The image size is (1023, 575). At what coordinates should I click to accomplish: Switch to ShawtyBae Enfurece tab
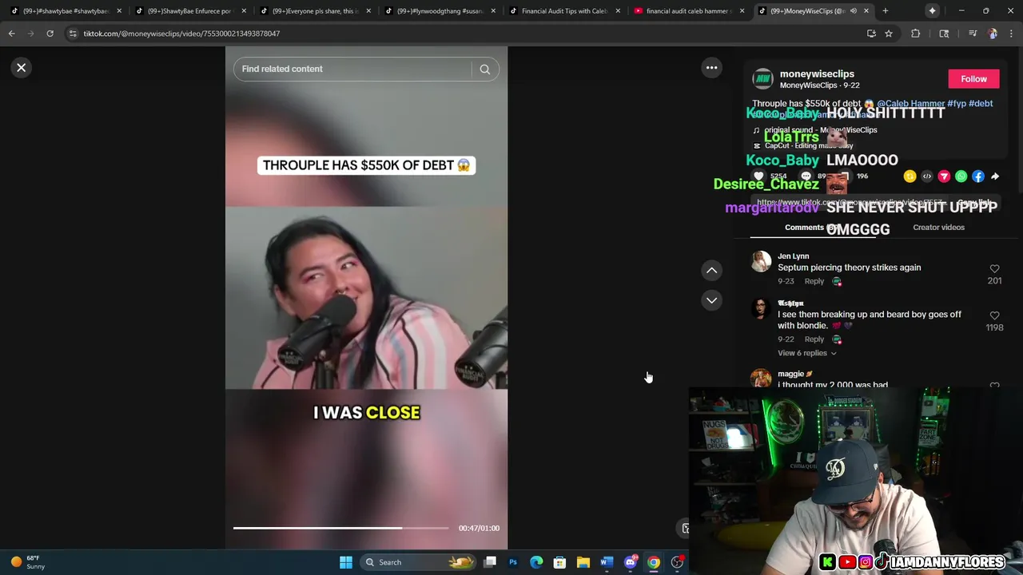pyautogui.click(x=189, y=11)
